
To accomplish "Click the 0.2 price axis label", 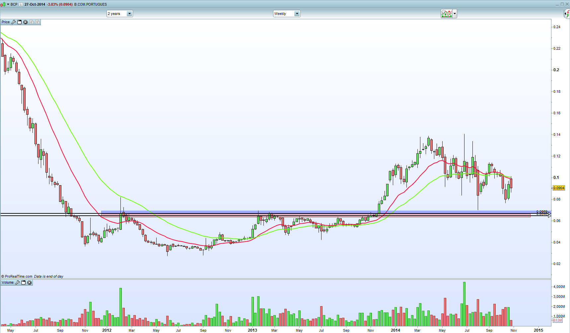I will click(556, 70).
